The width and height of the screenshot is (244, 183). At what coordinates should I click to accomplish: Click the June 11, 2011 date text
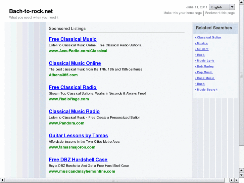197,7
